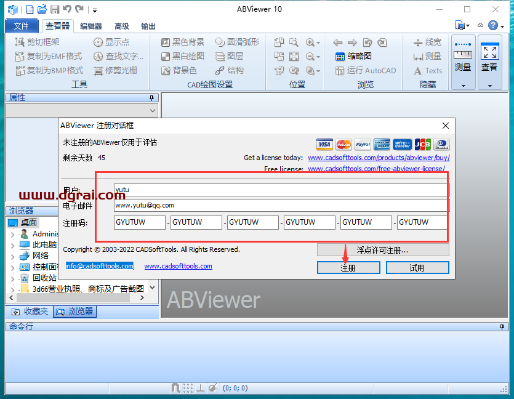The image size is (514, 399).
Task: Open the quick access toolbar customize arrow
Action: point(95,10)
